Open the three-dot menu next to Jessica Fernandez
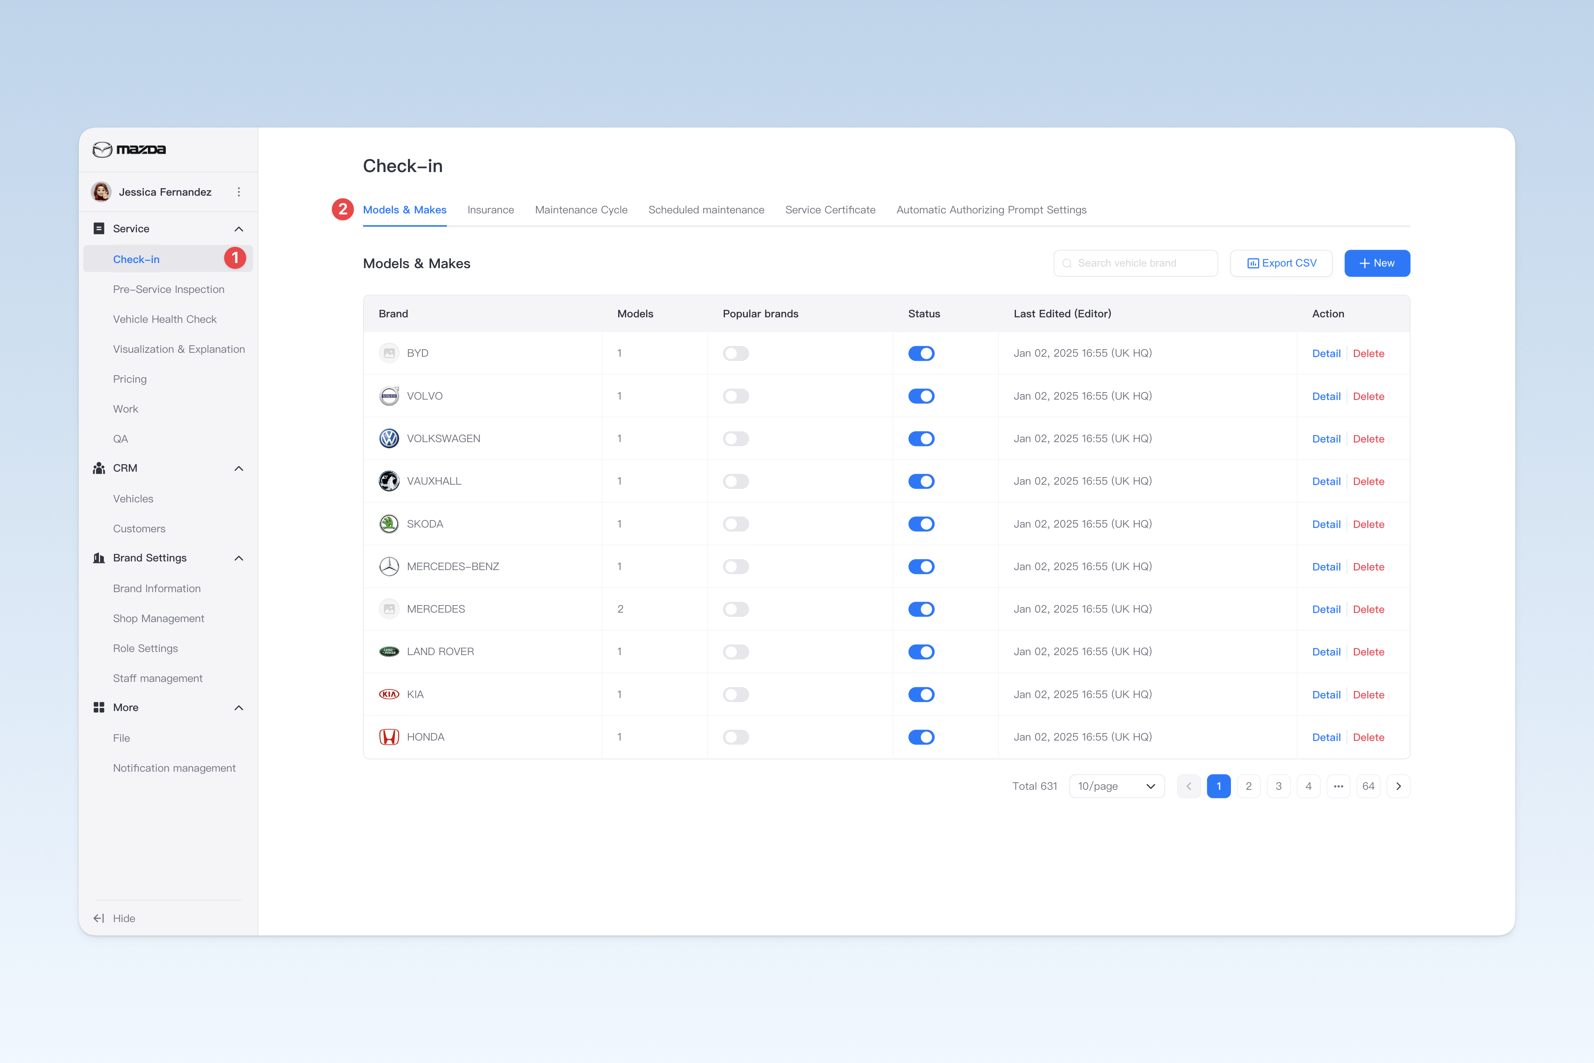1594x1063 pixels. [x=239, y=192]
